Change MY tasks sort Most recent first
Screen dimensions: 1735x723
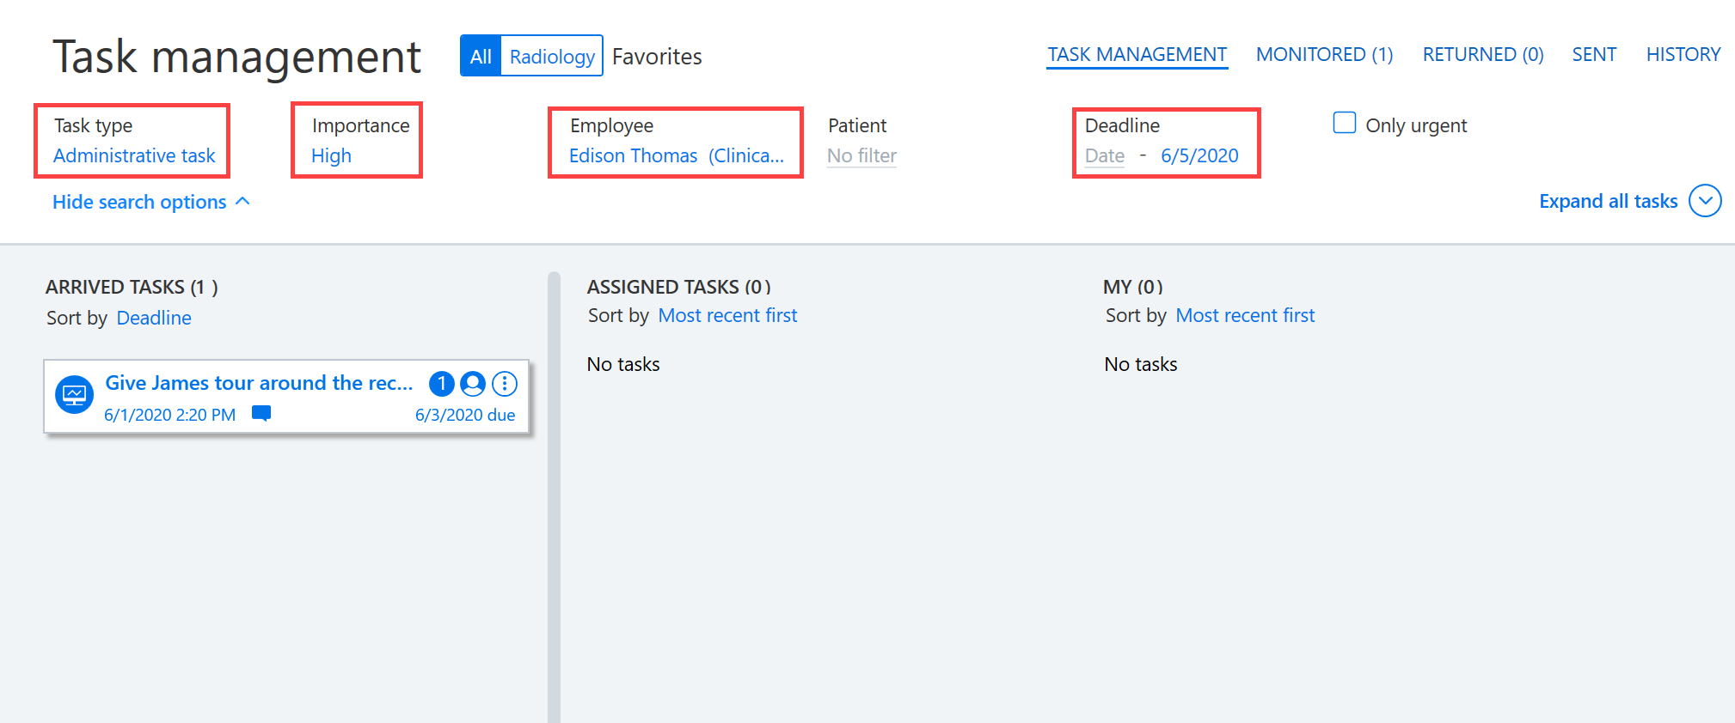[x=1245, y=315]
